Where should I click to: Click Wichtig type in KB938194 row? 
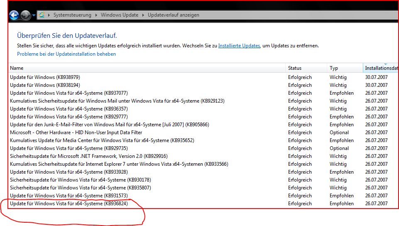click(338, 85)
